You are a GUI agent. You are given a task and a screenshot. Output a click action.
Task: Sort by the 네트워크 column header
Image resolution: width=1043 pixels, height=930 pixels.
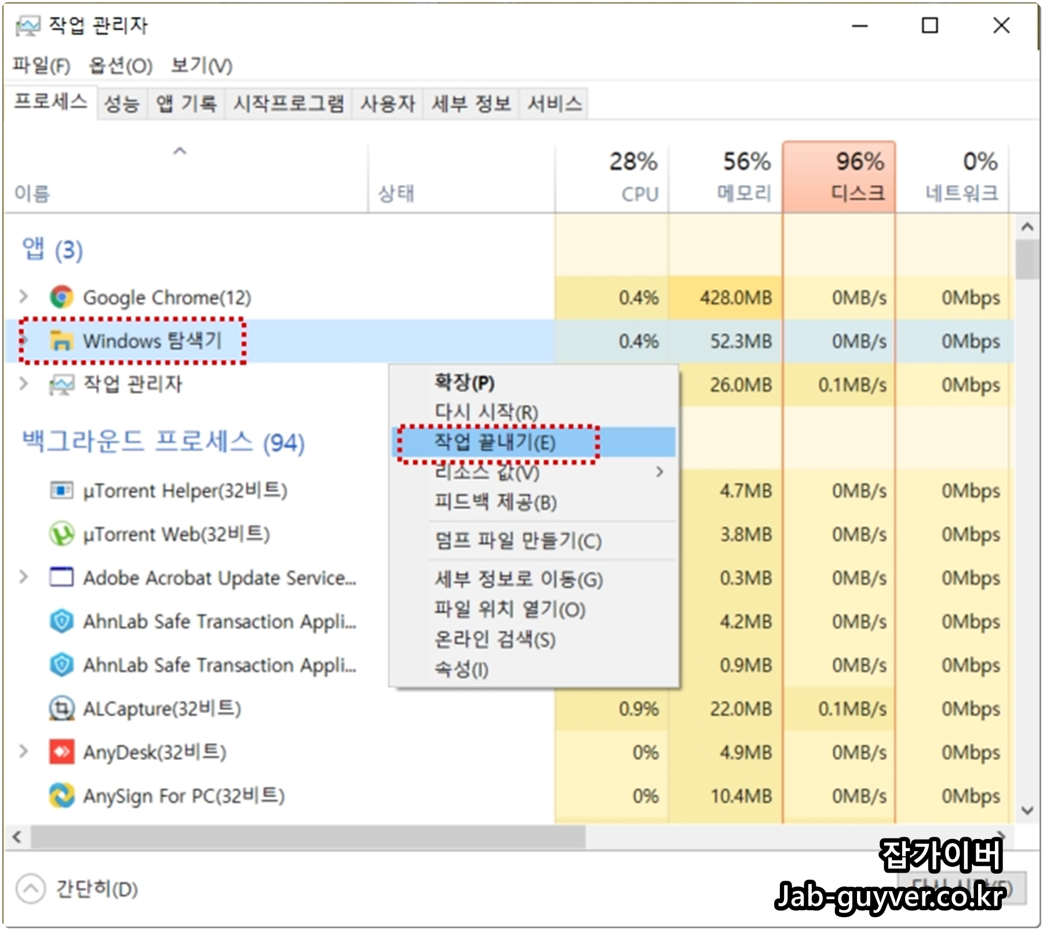953,177
